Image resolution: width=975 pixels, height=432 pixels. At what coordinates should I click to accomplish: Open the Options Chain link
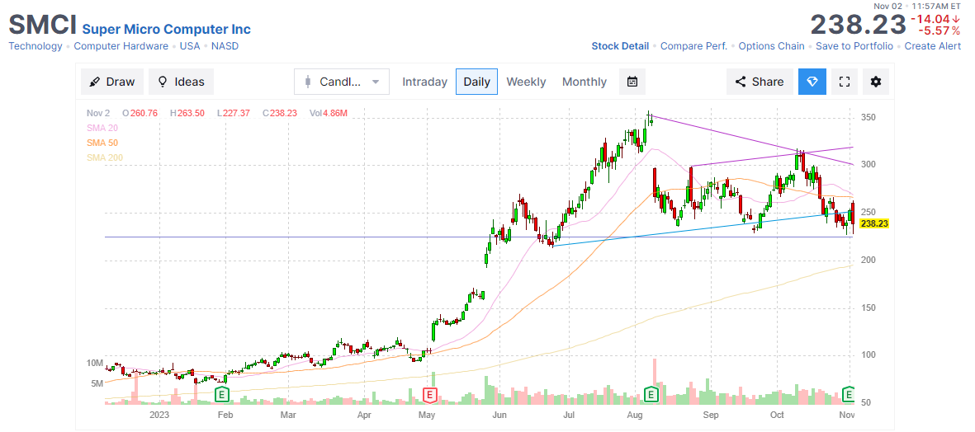coord(771,46)
